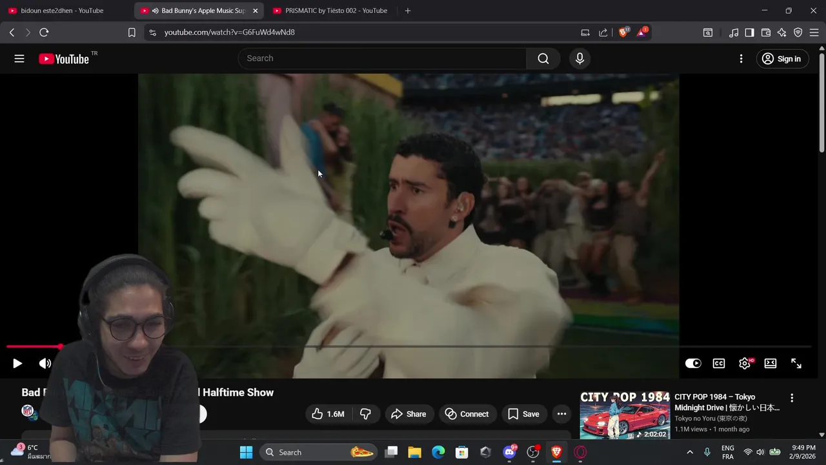The image size is (826, 465).
Task: Click the address bar URL
Action: (230, 32)
